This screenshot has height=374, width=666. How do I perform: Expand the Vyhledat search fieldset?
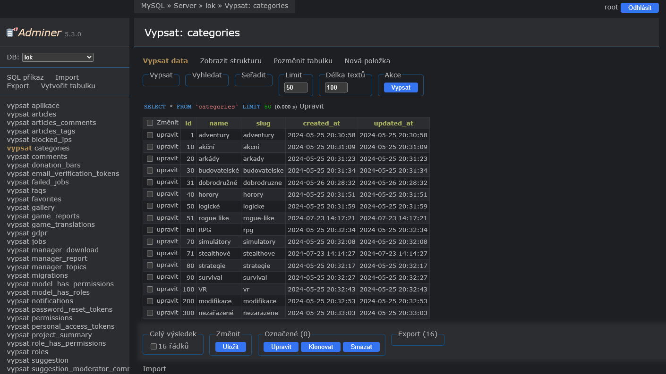point(206,75)
